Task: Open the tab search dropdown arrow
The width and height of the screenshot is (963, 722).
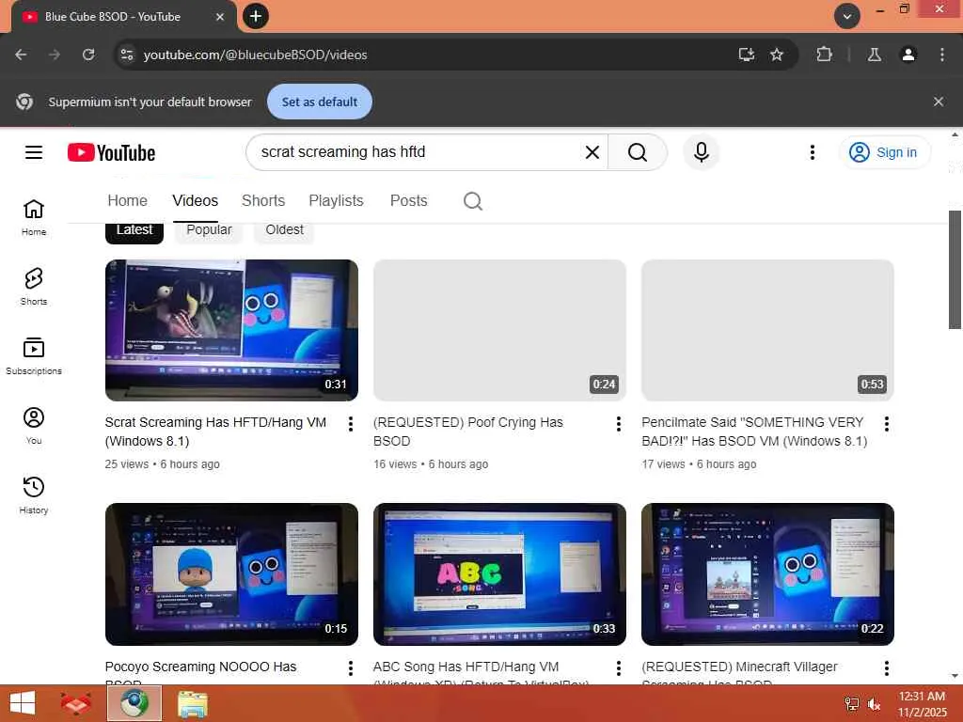Action: tap(847, 17)
